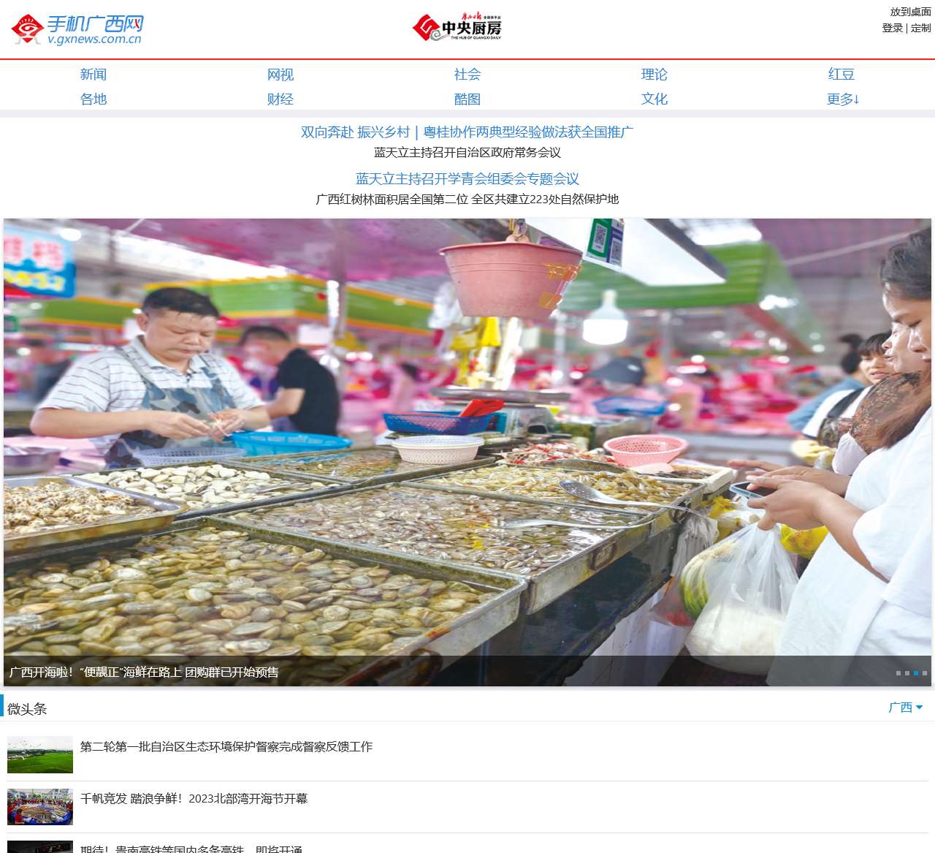935x853 pixels.
Task: Open the 新闻 section
Action: pos(93,74)
